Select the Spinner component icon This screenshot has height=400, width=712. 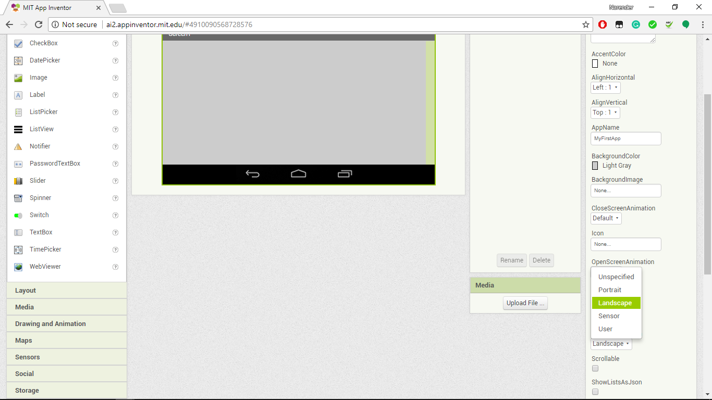point(18,198)
